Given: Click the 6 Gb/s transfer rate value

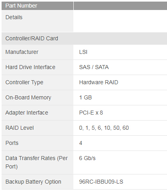Looking at the screenshot, I should click(87, 158).
